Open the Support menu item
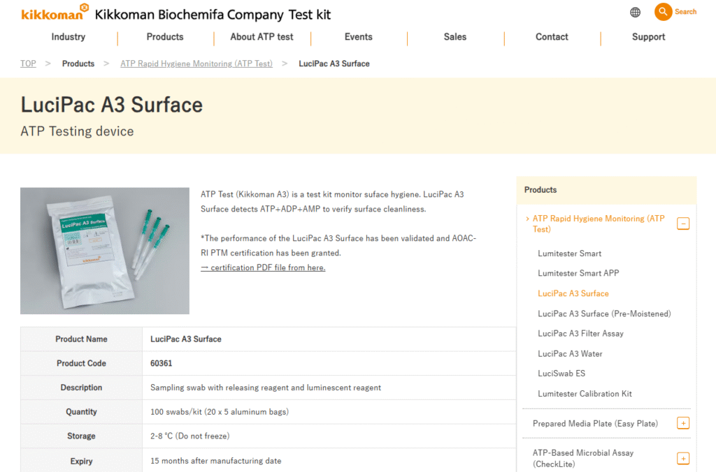Image resolution: width=716 pixels, height=472 pixels. tap(648, 37)
